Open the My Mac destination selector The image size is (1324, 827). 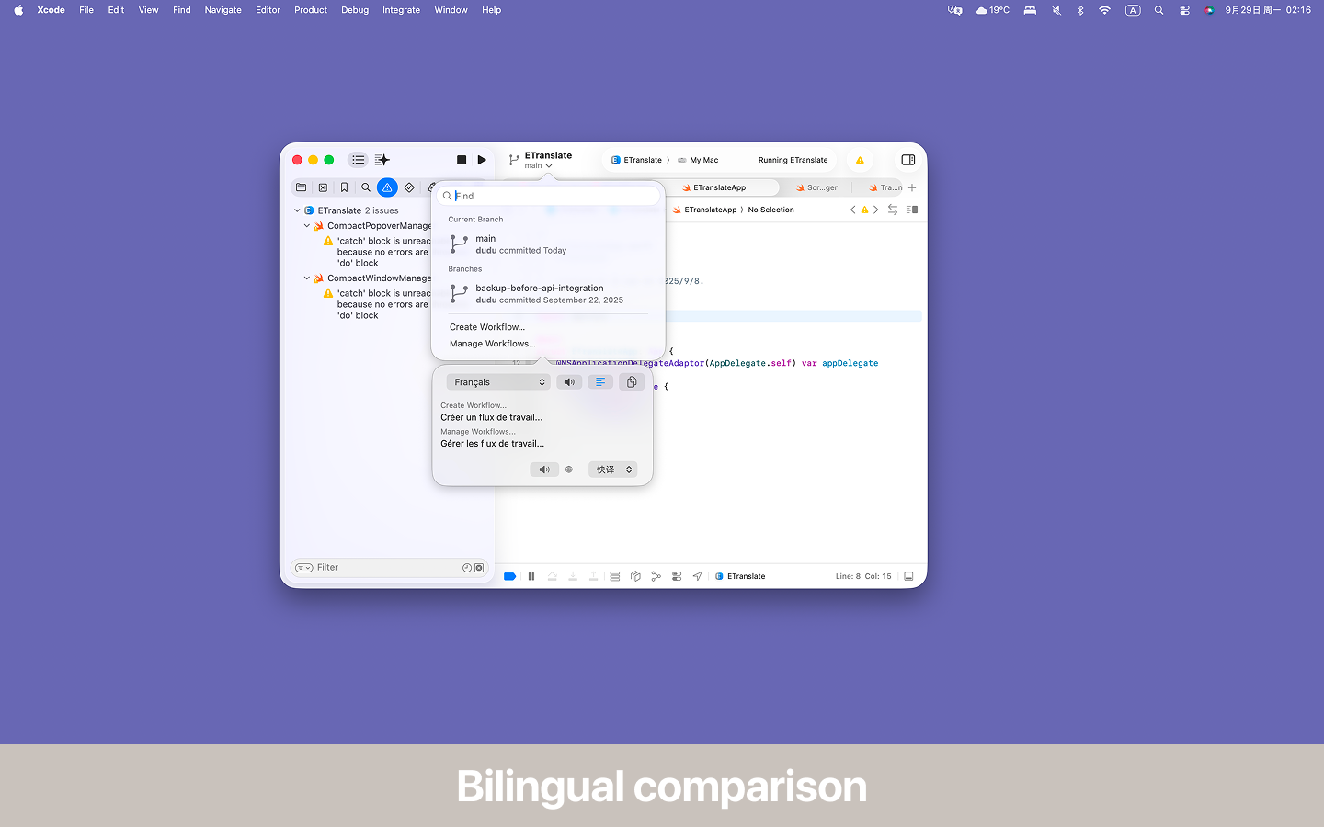point(698,160)
